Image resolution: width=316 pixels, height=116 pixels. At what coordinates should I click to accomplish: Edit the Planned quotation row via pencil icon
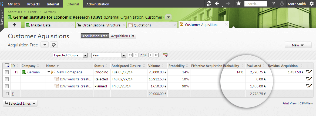pyautogui.click(x=309, y=86)
